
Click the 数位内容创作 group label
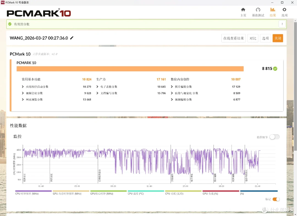tap(180, 79)
